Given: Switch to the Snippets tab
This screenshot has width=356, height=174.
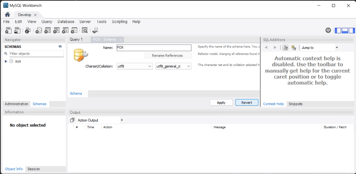Looking at the screenshot, I should click(295, 104).
